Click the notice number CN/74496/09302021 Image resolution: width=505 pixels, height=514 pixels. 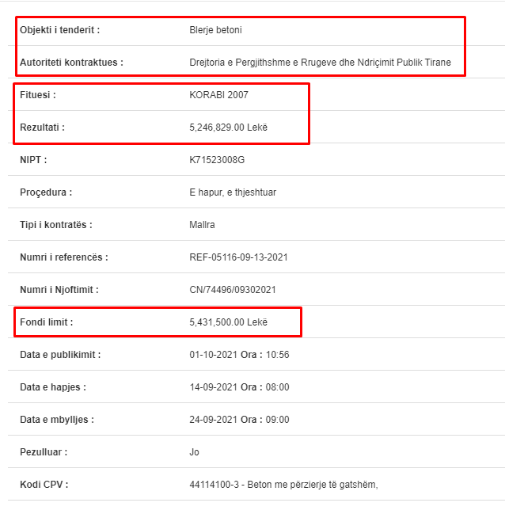(x=233, y=289)
